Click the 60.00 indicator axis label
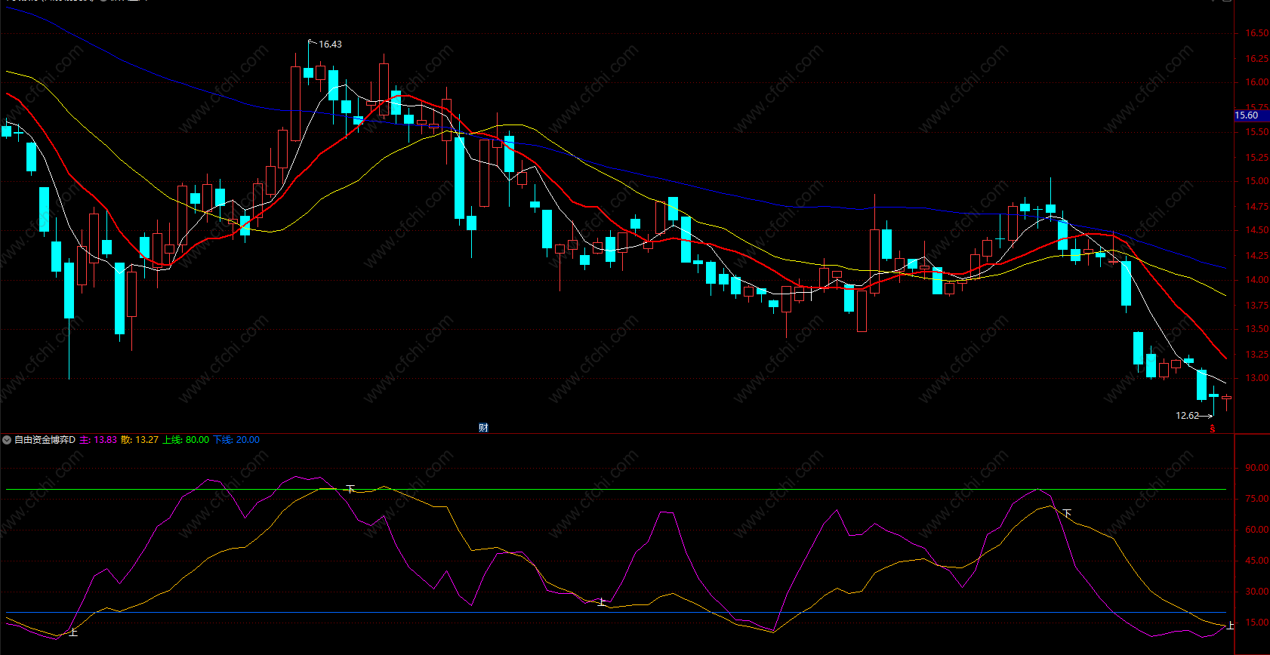 click(1257, 530)
